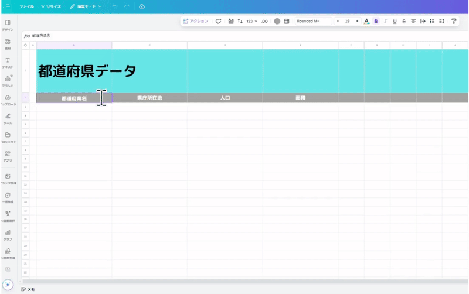Image resolution: width=469 pixels, height=294 pixels.
Task: Open the デザイン (Design) sidebar panel
Action: pos(8,25)
